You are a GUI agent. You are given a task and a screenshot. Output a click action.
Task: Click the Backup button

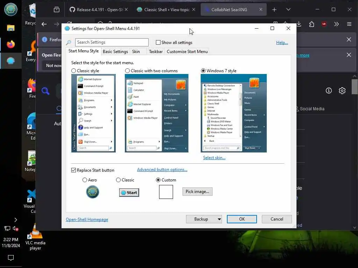pos(201,219)
